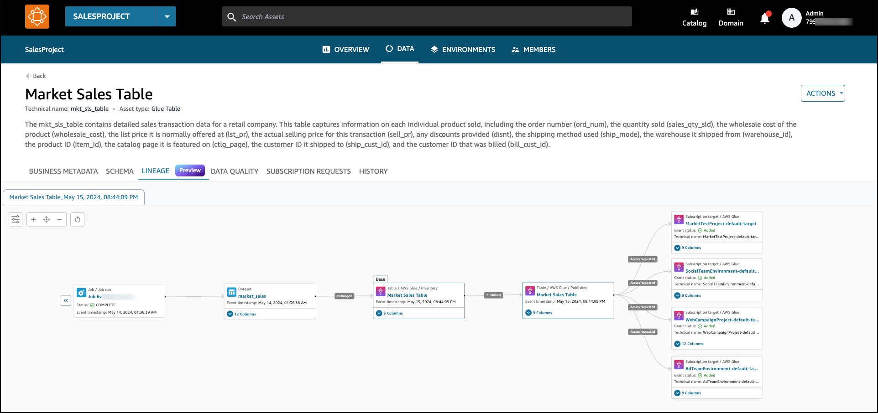Open the notifications bell
The height and width of the screenshot is (413, 878).
click(x=765, y=18)
